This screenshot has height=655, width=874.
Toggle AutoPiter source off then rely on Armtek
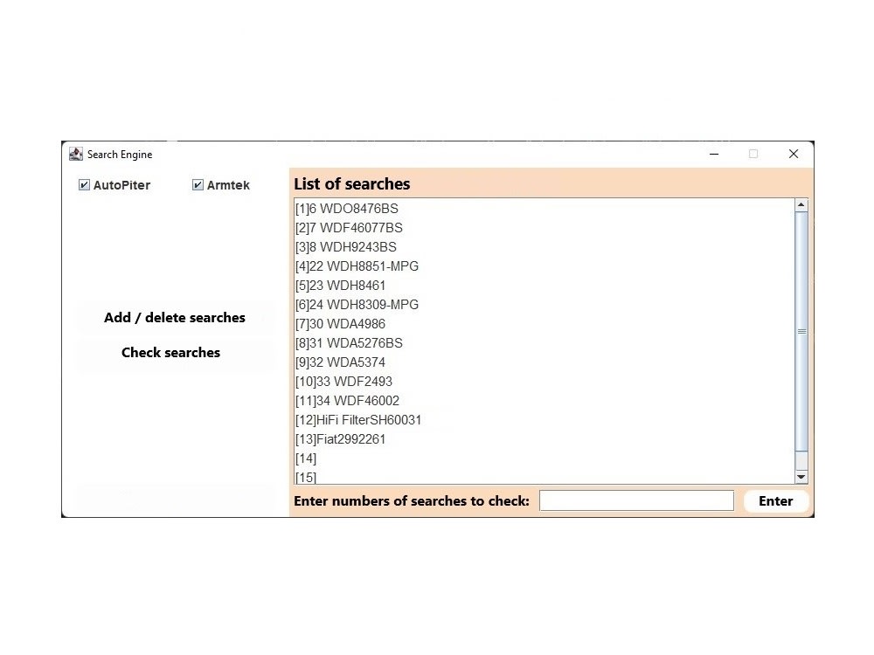click(84, 184)
